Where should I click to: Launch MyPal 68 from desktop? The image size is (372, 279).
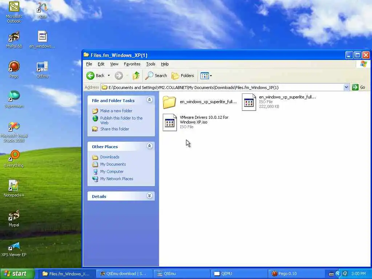tap(14, 40)
